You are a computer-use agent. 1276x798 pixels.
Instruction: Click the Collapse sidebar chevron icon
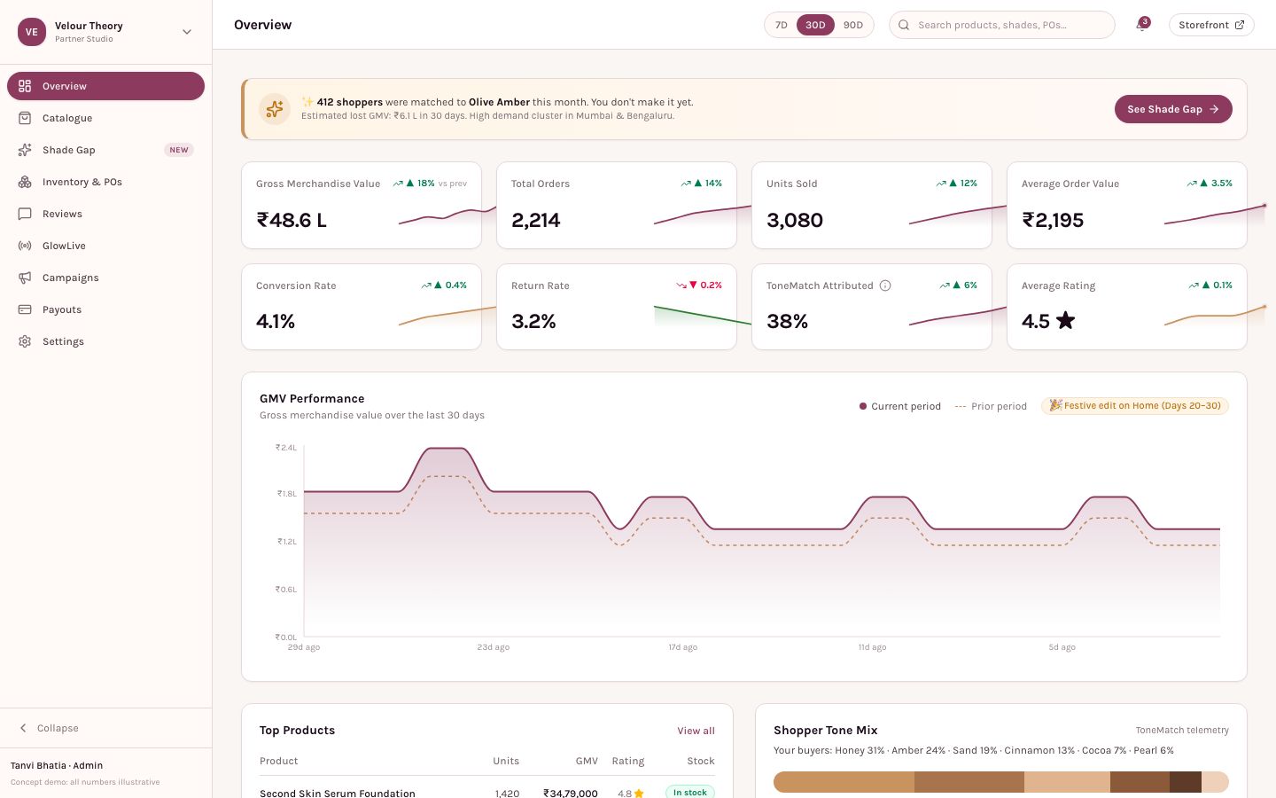(23, 728)
